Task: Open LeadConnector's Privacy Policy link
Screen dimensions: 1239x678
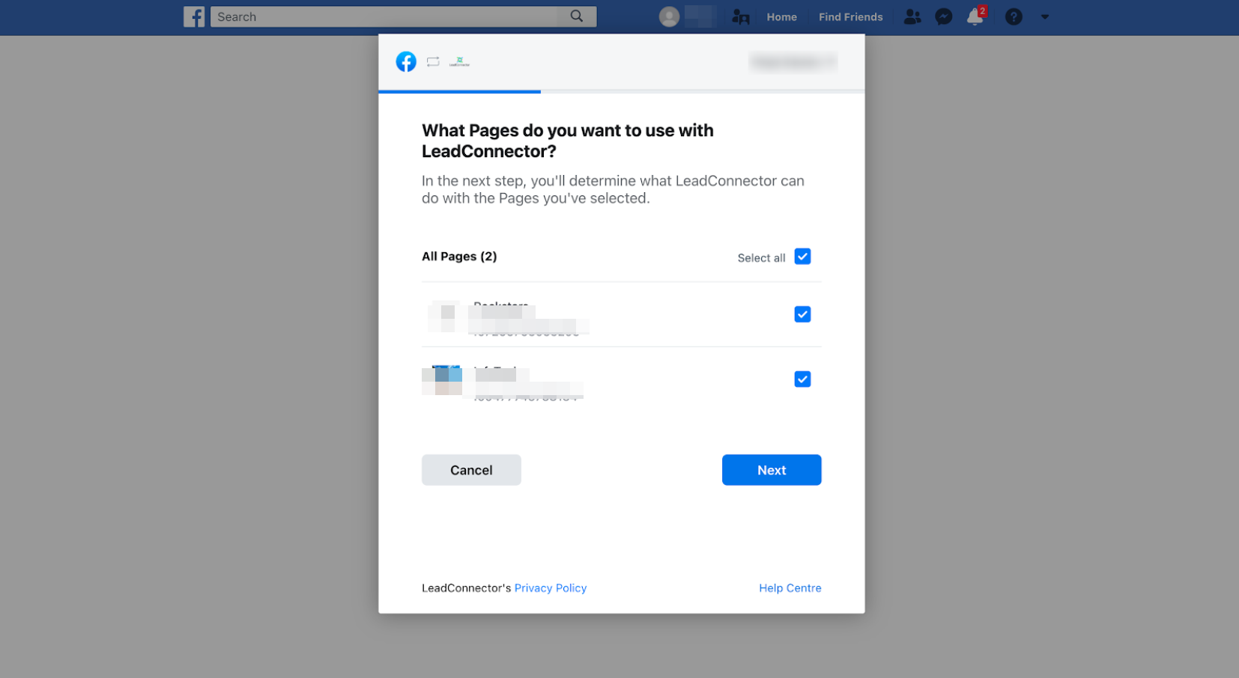Action: tap(551, 588)
